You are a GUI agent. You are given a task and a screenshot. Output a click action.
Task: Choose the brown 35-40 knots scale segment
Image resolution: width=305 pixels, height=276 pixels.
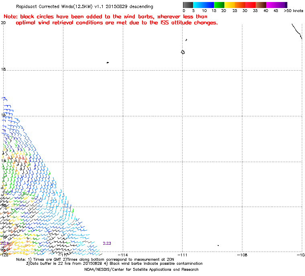[x=260, y=5]
